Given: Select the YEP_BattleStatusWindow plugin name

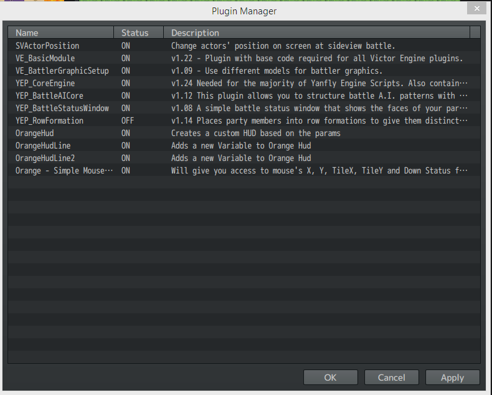Looking at the screenshot, I should (x=62, y=108).
